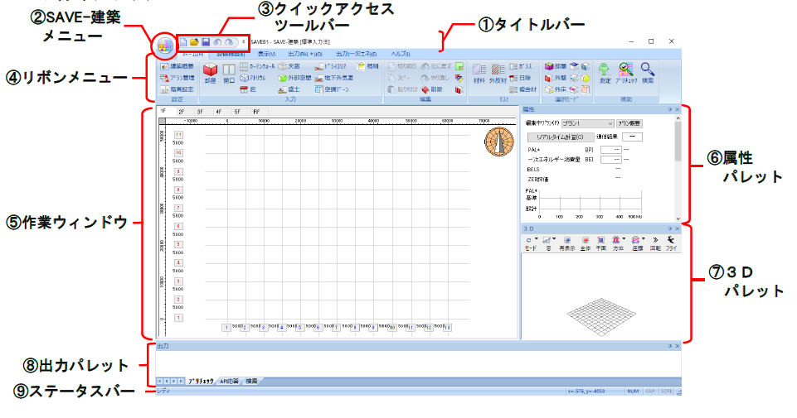Click the Undo arrow in quick access toolbar
Screen dimensions: 797x418
[x=217, y=42]
